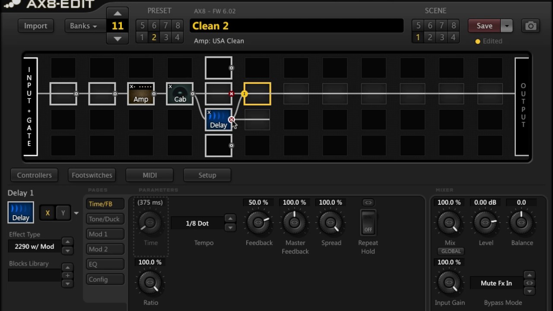Click the Import button
Screen dimensions: 553x311
coord(35,26)
